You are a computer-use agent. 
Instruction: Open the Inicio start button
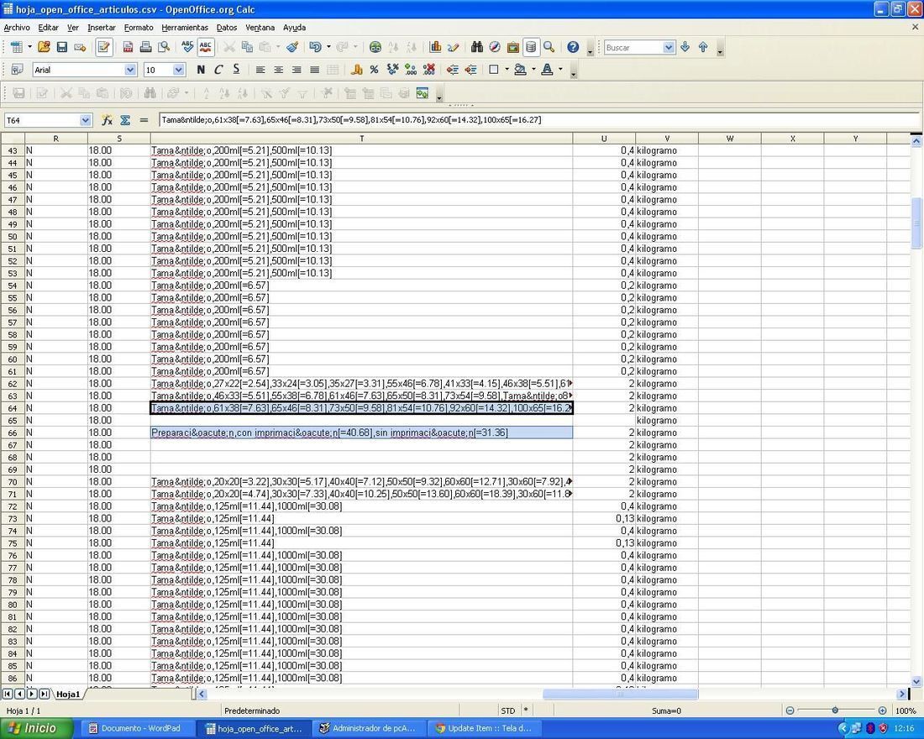[x=36, y=728]
